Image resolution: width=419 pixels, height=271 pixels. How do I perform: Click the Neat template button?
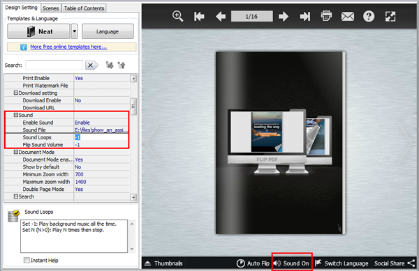(x=38, y=31)
